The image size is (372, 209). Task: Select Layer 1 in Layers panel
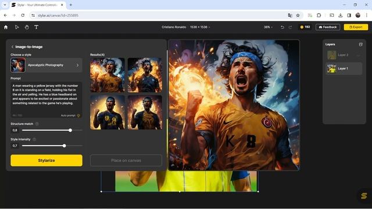(344, 69)
